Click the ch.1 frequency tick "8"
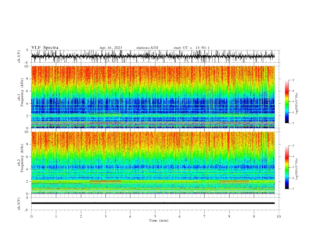Image resolution: width=314 pixels, height=243 pixels. pos(27,79)
